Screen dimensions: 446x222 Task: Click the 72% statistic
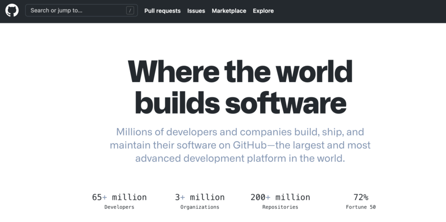click(361, 197)
